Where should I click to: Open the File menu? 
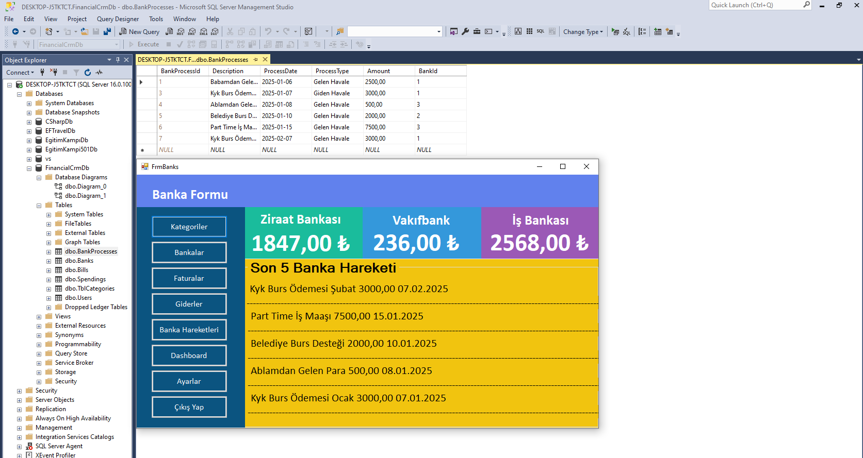(x=9, y=19)
